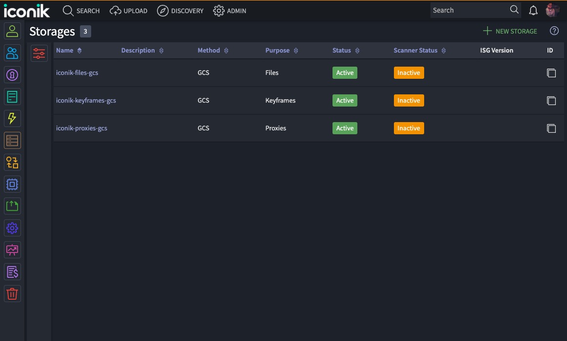Toggle the red filter sliders panel
Image resolution: width=567 pixels, height=341 pixels.
pos(39,53)
